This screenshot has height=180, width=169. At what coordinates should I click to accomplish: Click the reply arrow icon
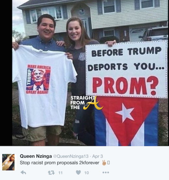(x=23, y=172)
